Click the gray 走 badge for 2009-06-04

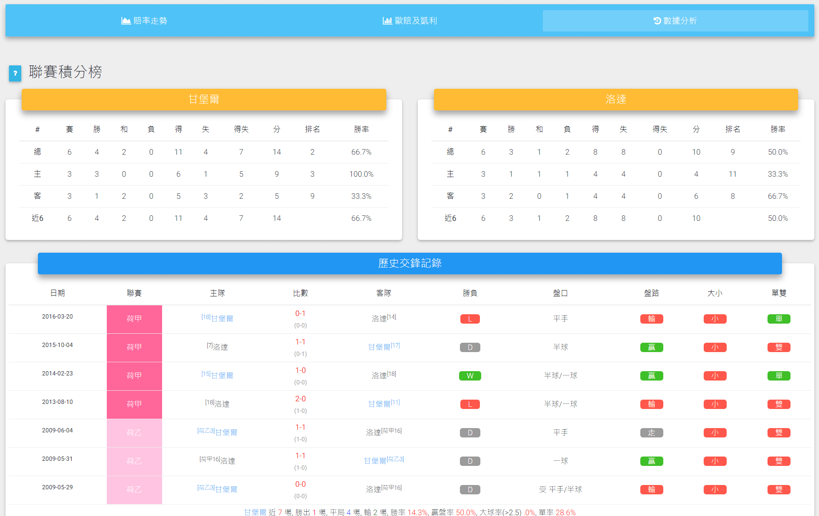[x=651, y=433]
